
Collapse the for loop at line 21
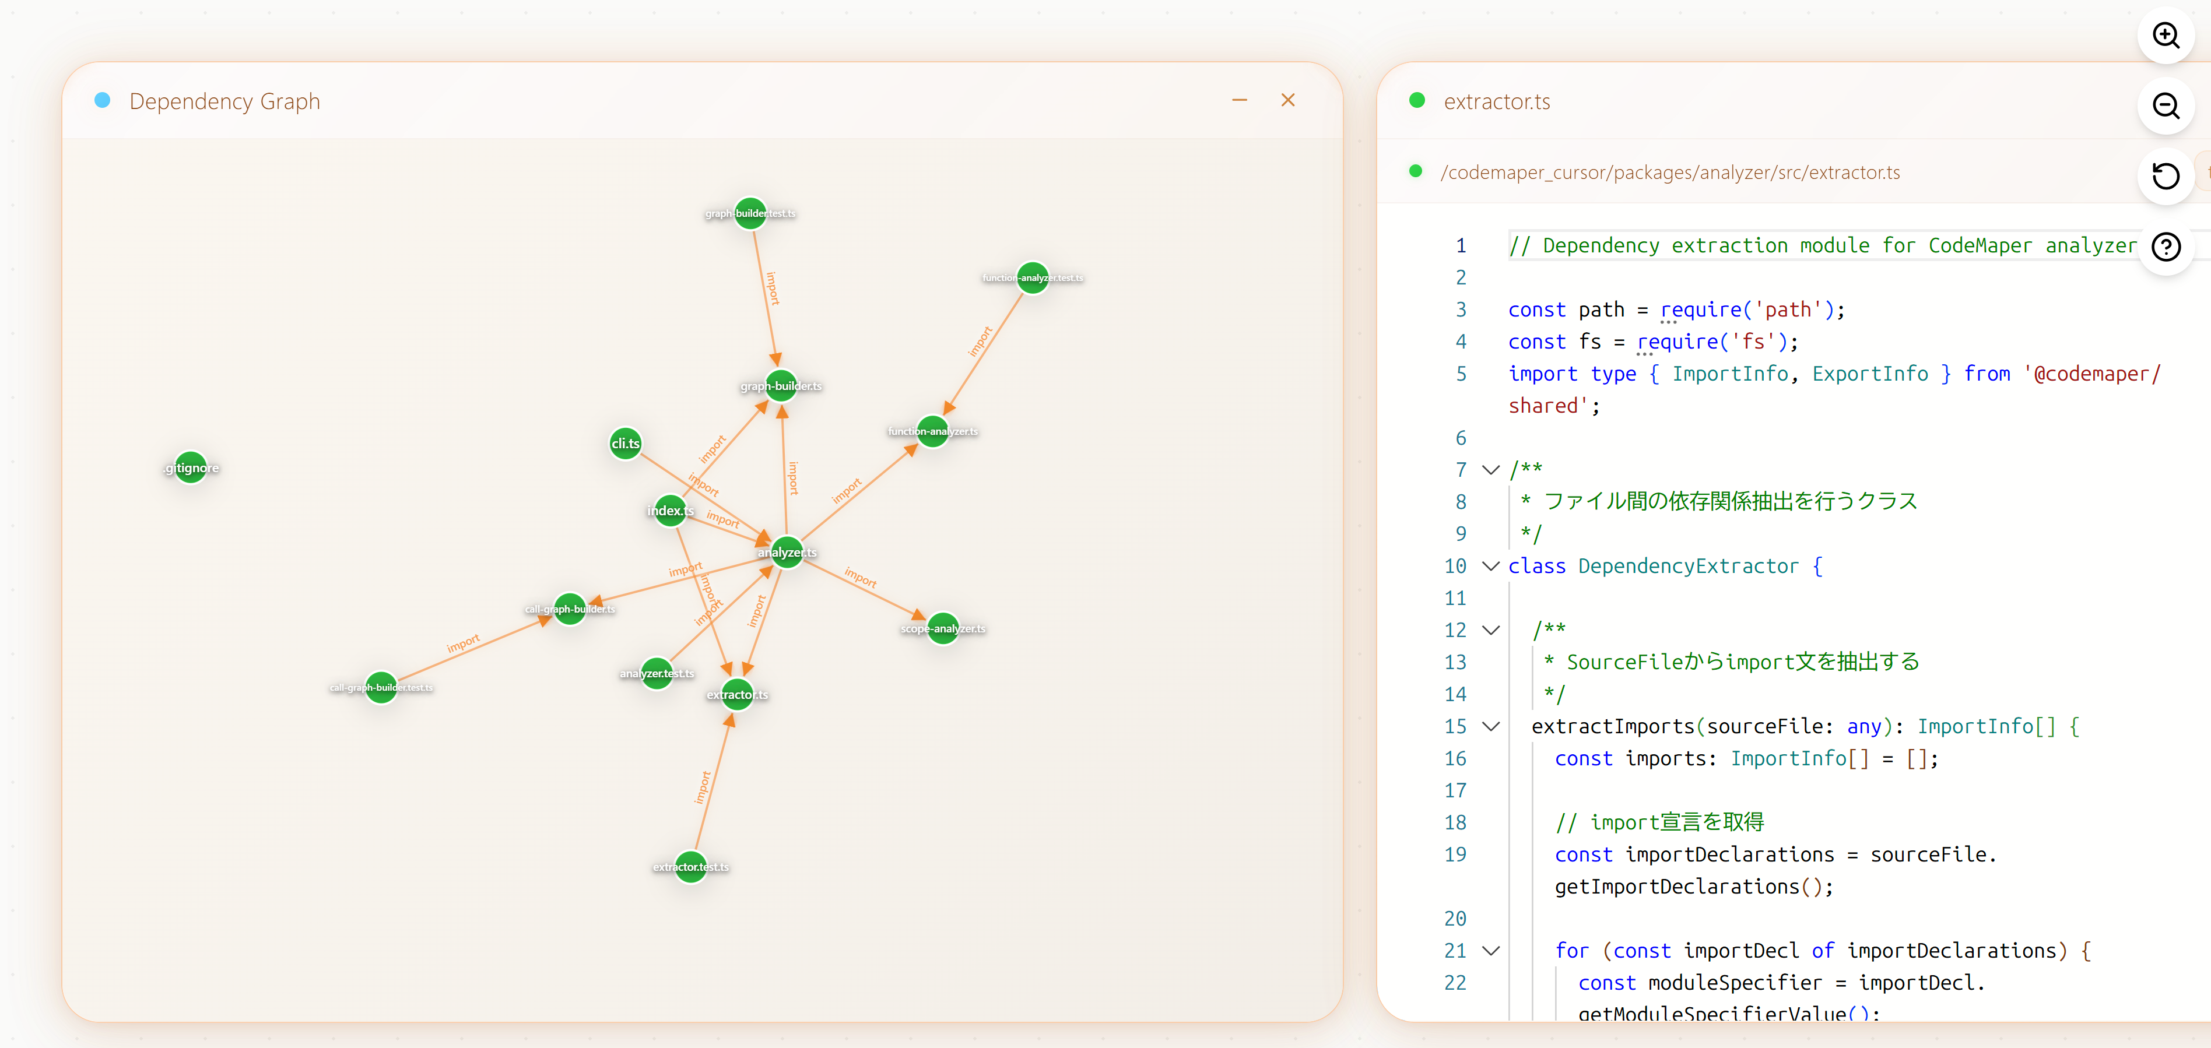coord(1491,951)
